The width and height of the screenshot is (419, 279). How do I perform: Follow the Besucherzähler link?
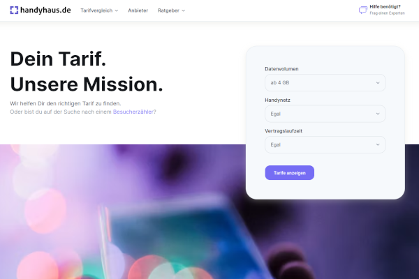point(133,112)
